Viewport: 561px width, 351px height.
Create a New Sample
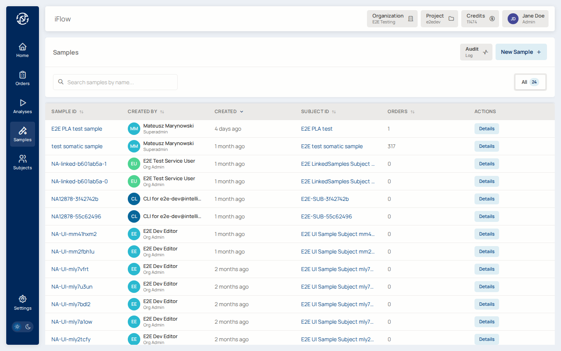pyautogui.click(x=521, y=52)
